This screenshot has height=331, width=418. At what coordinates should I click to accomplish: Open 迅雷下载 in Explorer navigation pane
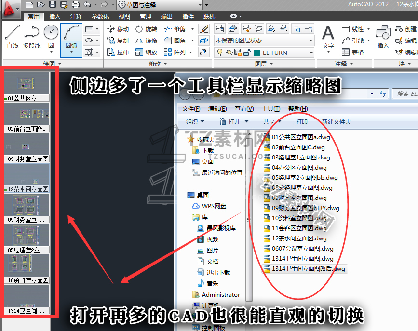(x=213, y=272)
